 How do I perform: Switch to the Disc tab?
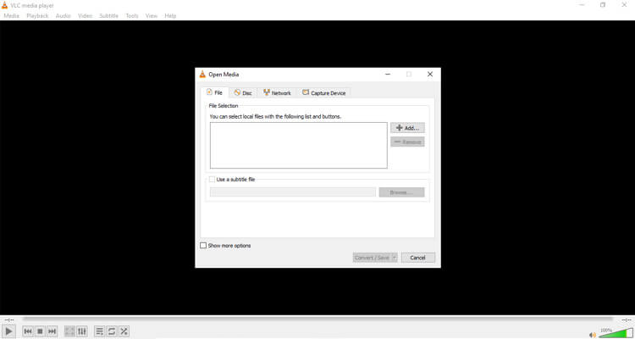pyautogui.click(x=243, y=93)
